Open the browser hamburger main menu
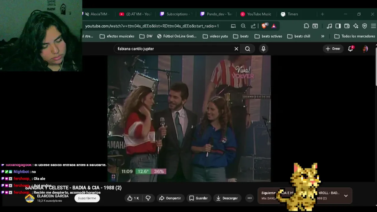 (x=373, y=26)
